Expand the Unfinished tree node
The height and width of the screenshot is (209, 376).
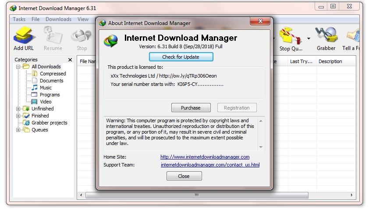pos(18,109)
